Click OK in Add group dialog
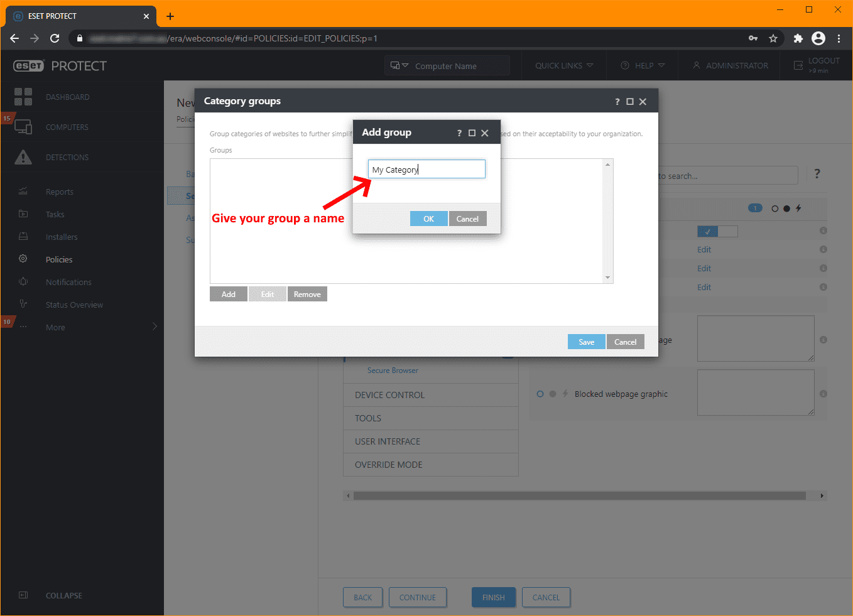The height and width of the screenshot is (616, 853). click(x=428, y=219)
